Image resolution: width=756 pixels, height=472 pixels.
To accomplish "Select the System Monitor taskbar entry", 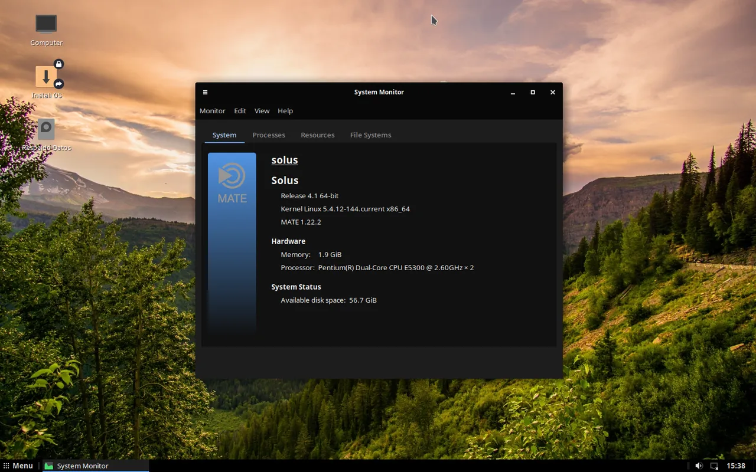I will click(96, 466).
